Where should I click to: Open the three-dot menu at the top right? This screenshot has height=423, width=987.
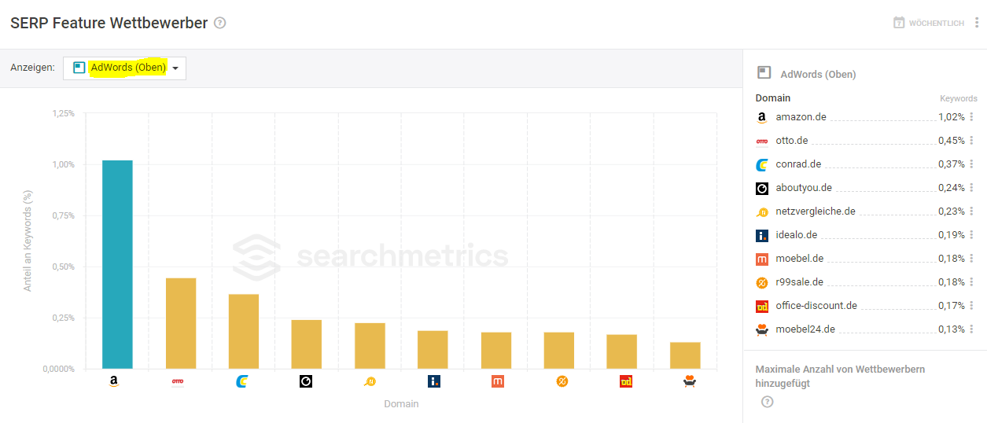977,23
